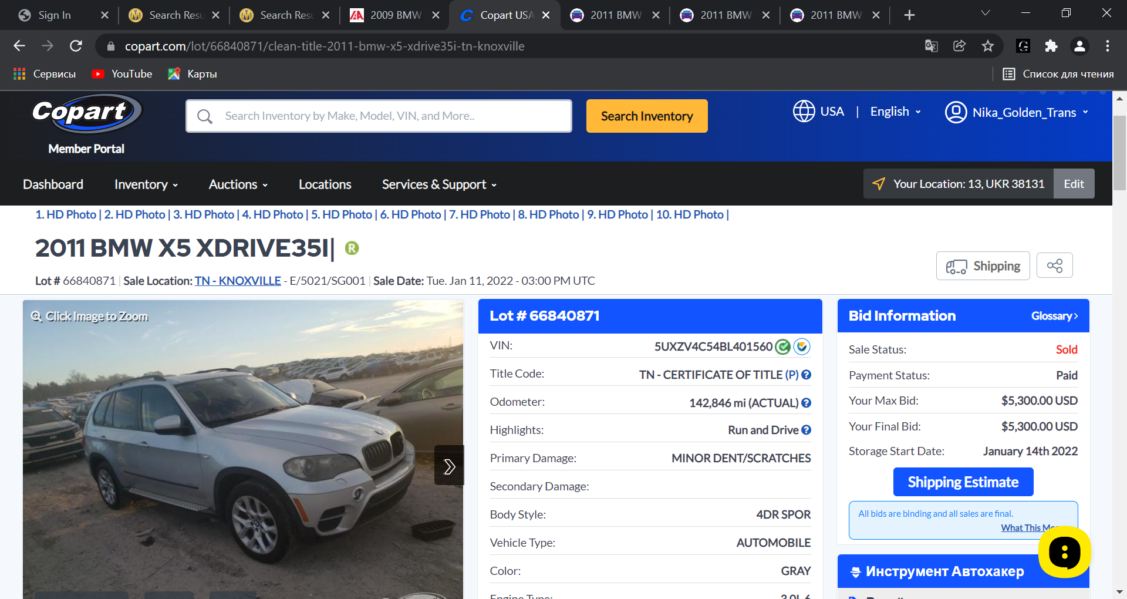This screenshot has width=1127, height=599.
Task: Go to the Dashboard menu item
Action: click(53, 184)
